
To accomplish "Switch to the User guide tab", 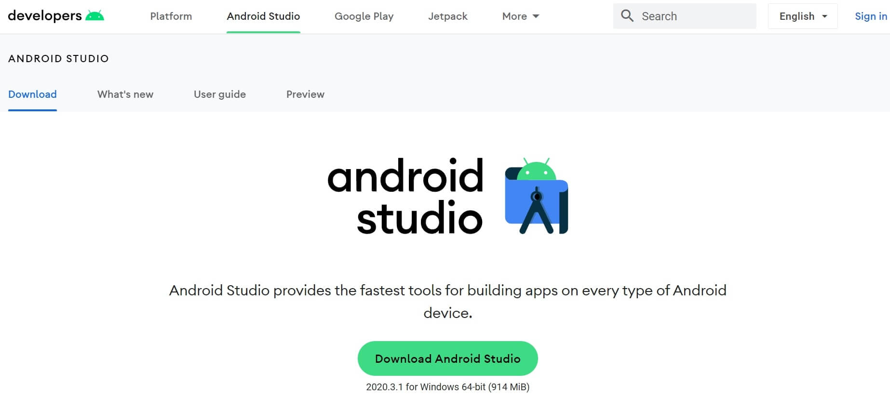I will point(220,94).
